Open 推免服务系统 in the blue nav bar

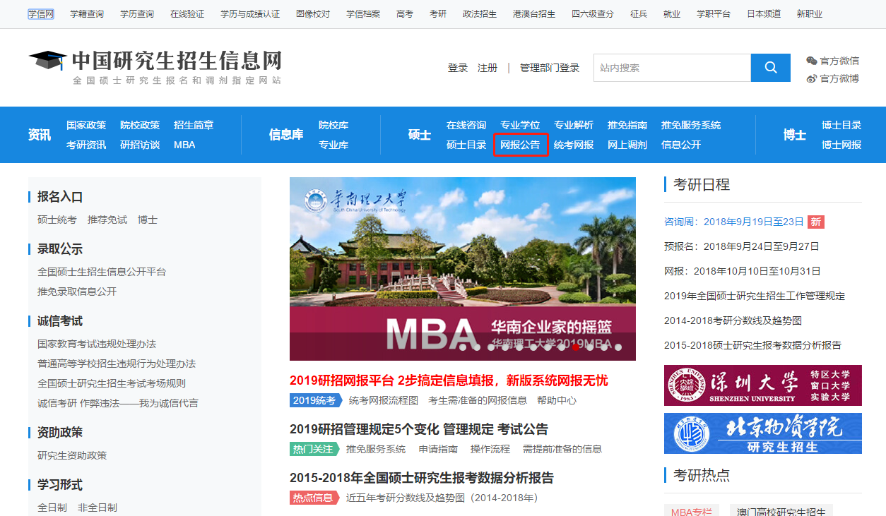click(x=691, y=125)
